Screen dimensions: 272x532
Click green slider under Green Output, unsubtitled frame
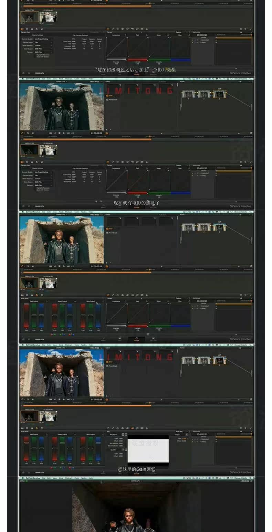pos(62,315)
